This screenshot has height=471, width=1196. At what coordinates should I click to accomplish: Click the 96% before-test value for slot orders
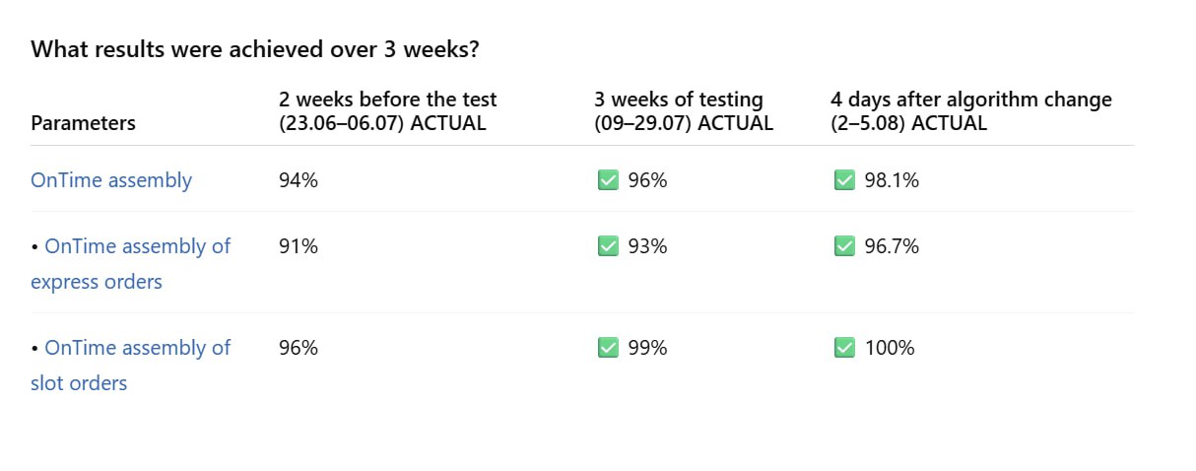click(299, 348)
